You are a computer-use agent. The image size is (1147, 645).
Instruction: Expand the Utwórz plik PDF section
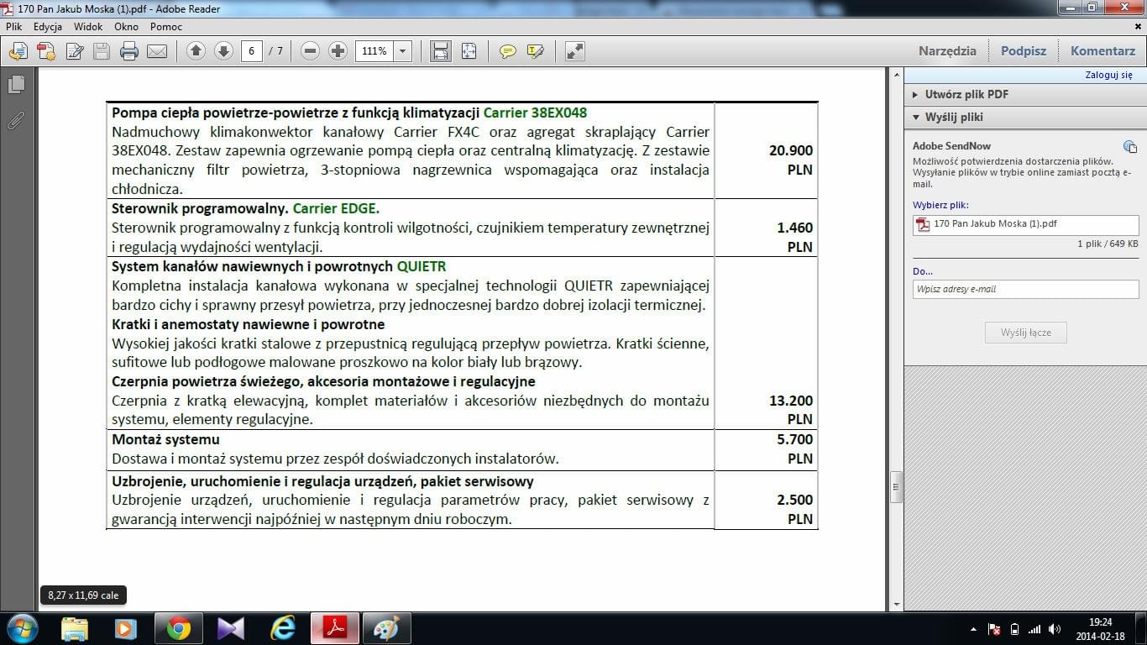click(x=1025, y=95)
